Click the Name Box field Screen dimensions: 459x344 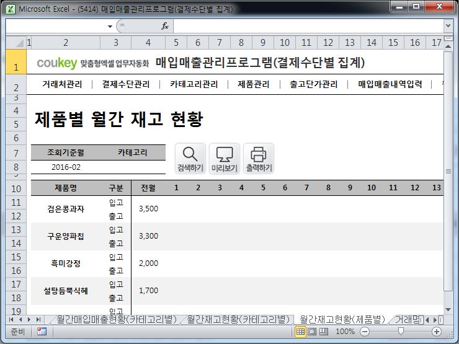pyautogui.click(x=56, y=26)
